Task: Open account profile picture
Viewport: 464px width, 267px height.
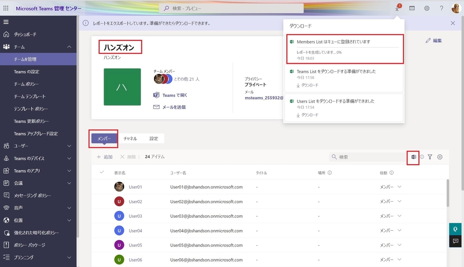Action: point(455,8)
